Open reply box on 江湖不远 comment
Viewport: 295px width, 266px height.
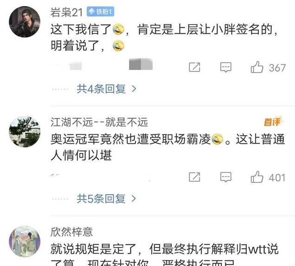(225, 177)
